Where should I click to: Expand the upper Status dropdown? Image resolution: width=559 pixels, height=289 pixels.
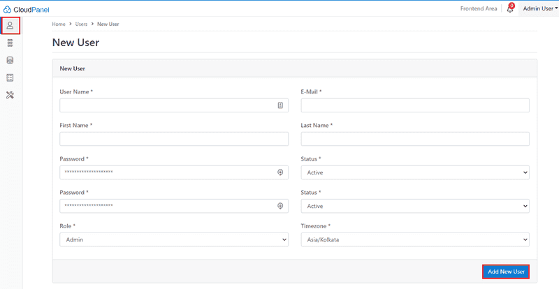click(x=414, y=172)
